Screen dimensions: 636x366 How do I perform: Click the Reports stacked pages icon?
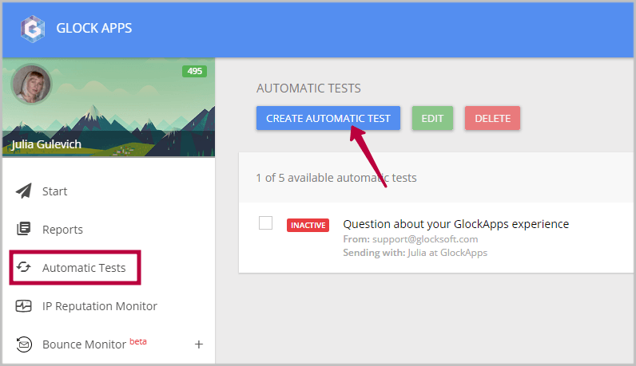coord(23,229)
